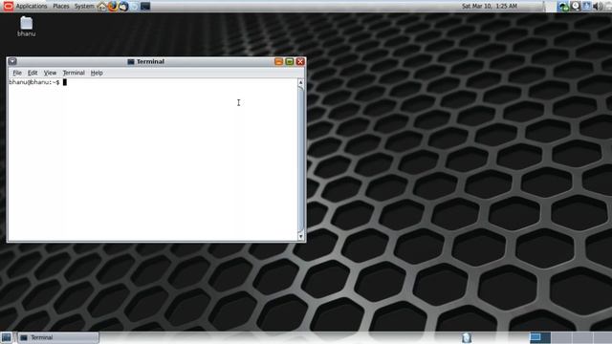
Task: Open the bhanu folder on the desktop
Action: click(26, 27)
